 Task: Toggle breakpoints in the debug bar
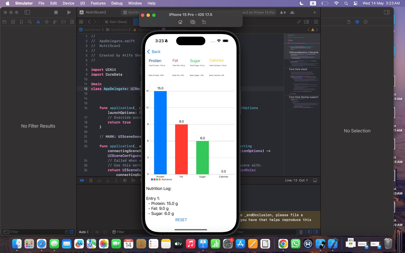[x=82, y=180]
